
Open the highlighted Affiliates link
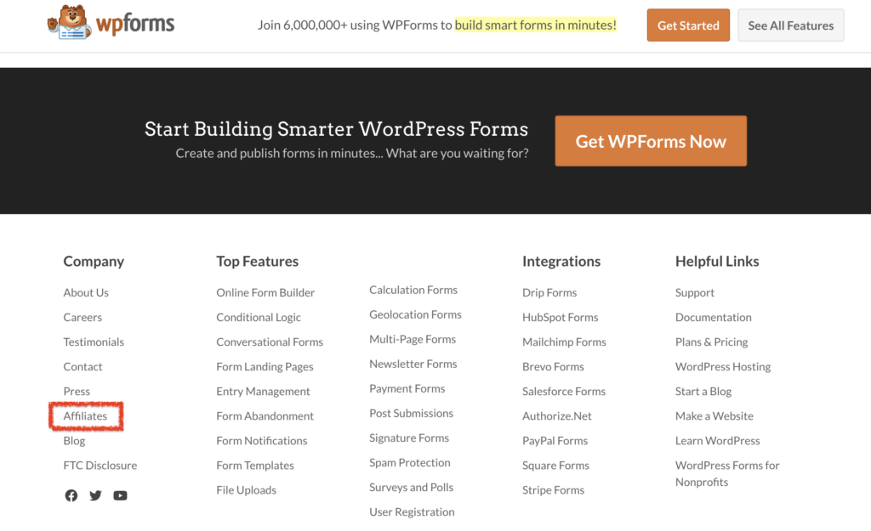click(84, 415)
